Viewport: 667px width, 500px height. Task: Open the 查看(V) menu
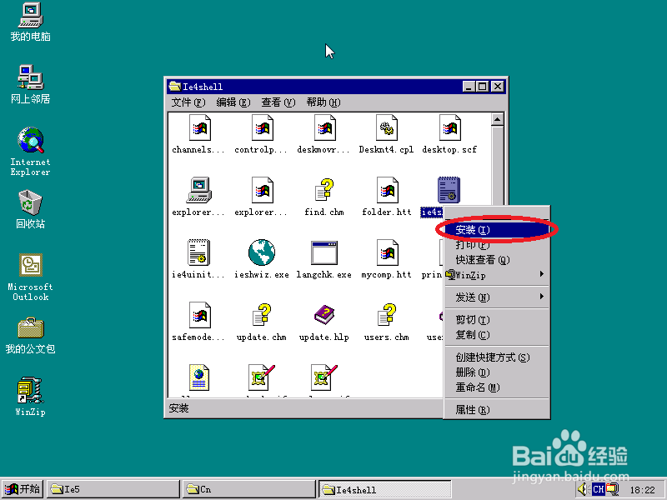tap(278, 102)
